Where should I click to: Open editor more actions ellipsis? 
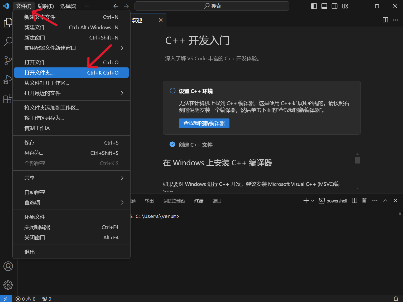pos(396,20)
